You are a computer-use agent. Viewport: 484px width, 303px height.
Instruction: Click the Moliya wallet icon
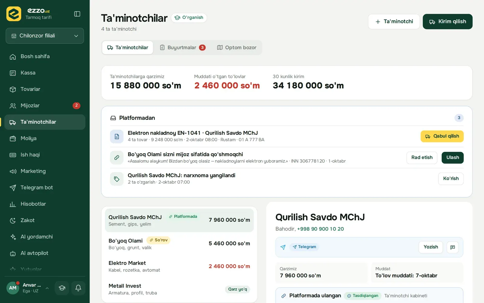[13, 138]
